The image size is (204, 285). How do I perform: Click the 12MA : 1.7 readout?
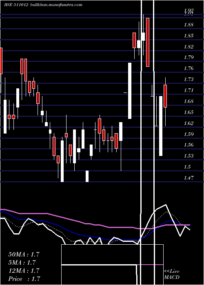point(24,271)
